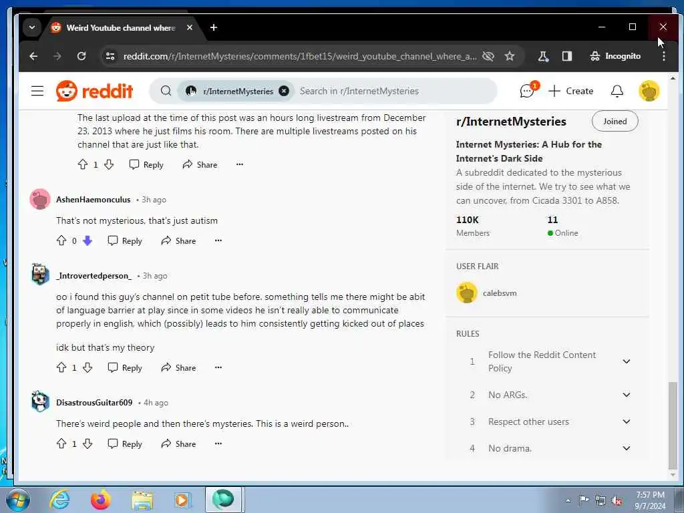
Task: Upvote the December 23, 2013 livestream comment
Action: pyautogui.click(x=82, y=164)
